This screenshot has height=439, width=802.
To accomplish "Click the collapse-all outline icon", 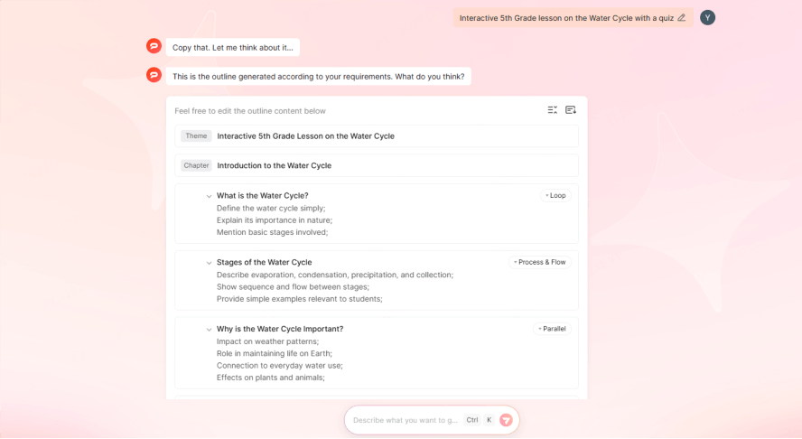I will pyautogui.click(x=553, y=110).
